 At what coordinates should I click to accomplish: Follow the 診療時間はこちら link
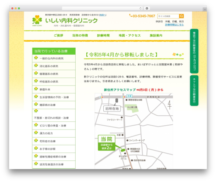coord(174,25)
